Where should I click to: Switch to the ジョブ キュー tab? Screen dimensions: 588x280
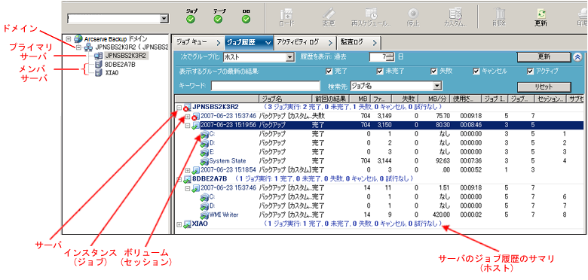click(198, 42)
